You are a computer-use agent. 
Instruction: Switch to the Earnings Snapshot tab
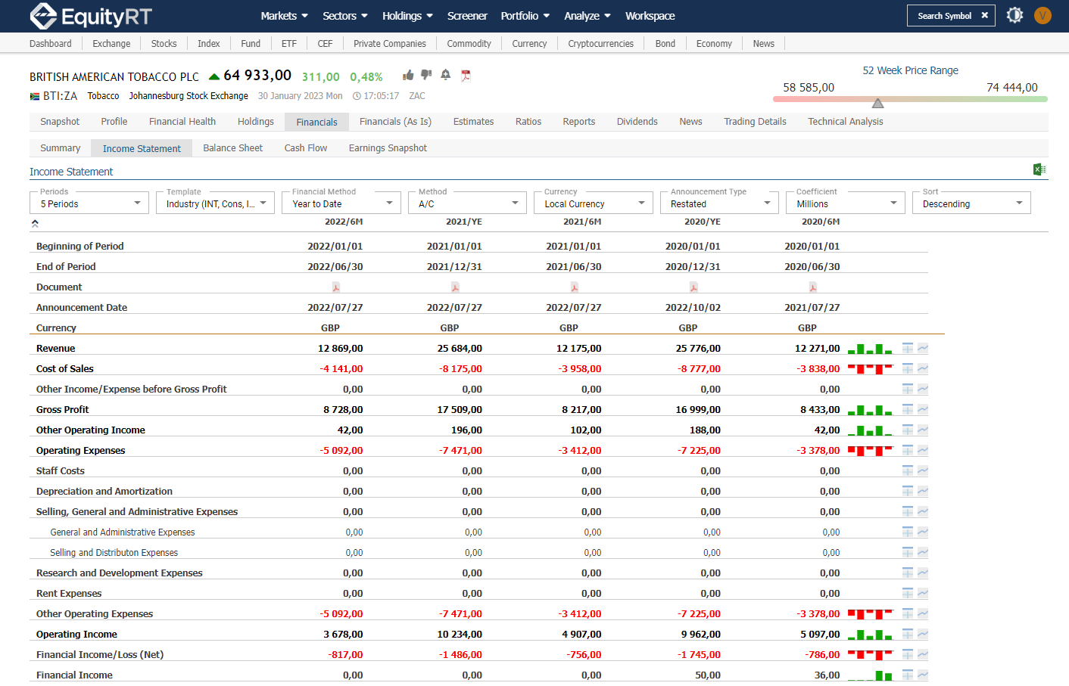coord(388,148)
